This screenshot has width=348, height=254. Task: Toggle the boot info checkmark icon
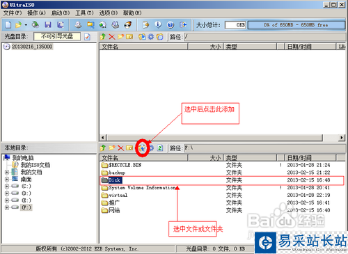point(87,37)
